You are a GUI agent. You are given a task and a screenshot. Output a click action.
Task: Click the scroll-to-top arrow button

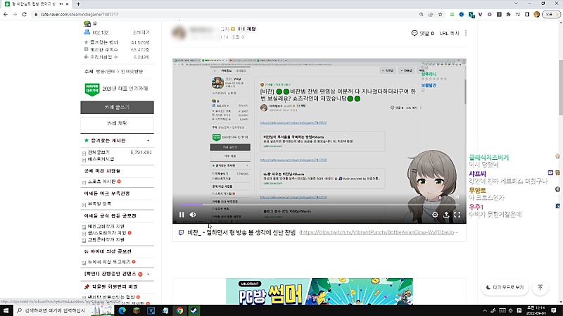pos(540,287)
